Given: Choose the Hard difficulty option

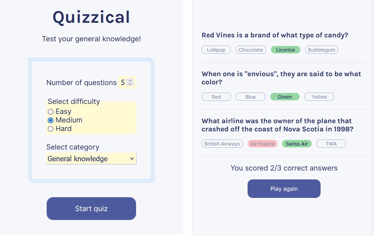Looking at the screenshot, I should click(50, 129).
